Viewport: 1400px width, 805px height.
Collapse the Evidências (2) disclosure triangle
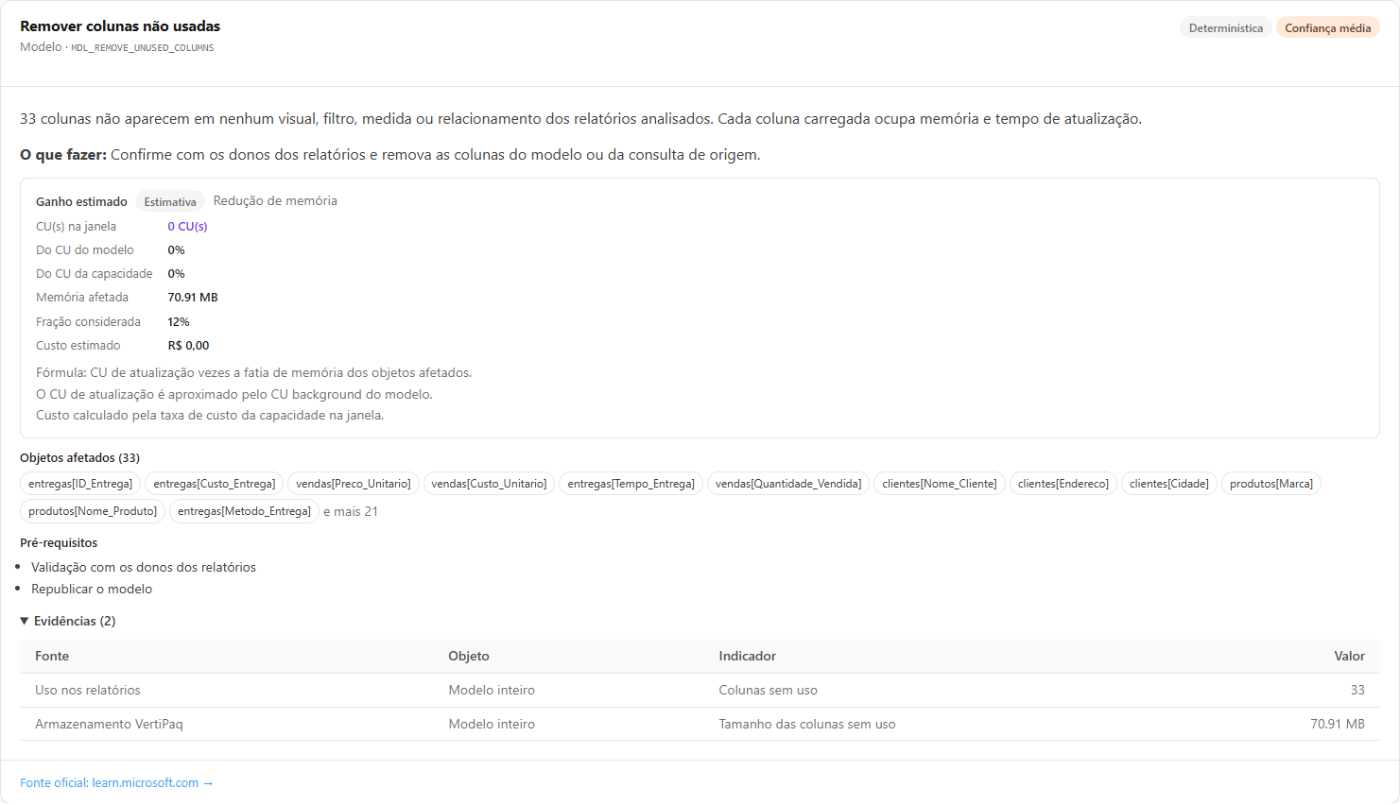click(25, 622)
